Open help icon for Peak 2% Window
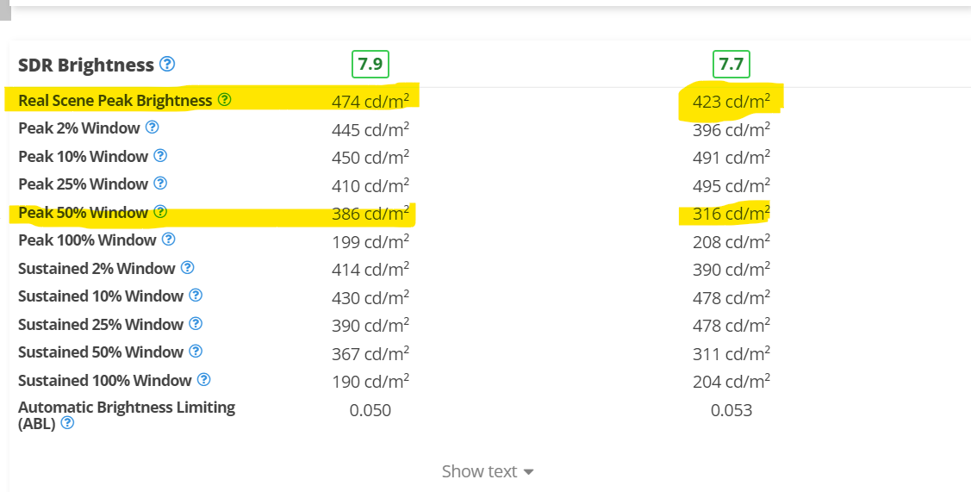This screenshot has width=971, height=492. click(x=152, y=128)
